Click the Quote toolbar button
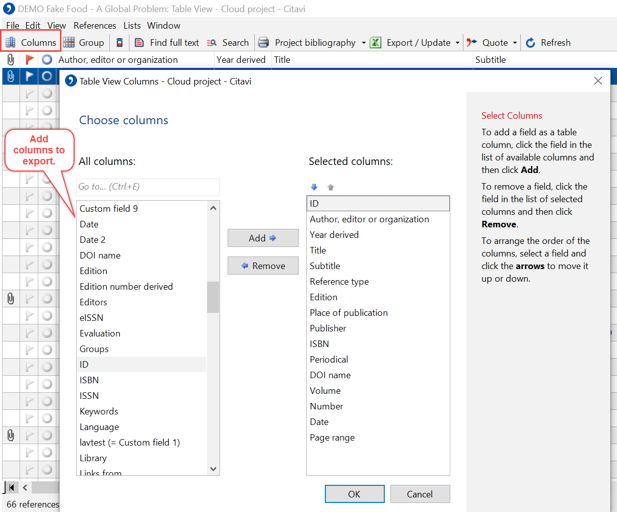This screenshot has height=512, width=617. click(487, 43)
